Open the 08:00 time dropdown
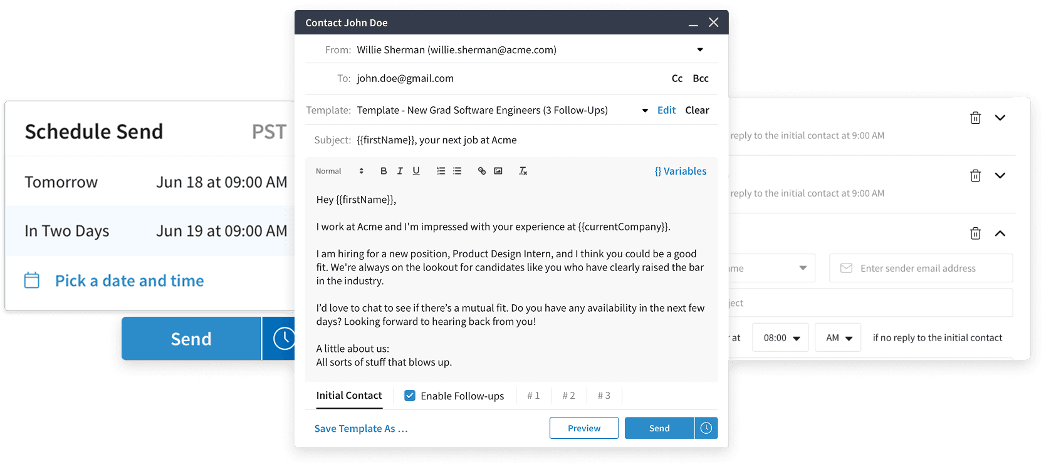The height and width of the screenshot is (467, 1046). point(780,337)
